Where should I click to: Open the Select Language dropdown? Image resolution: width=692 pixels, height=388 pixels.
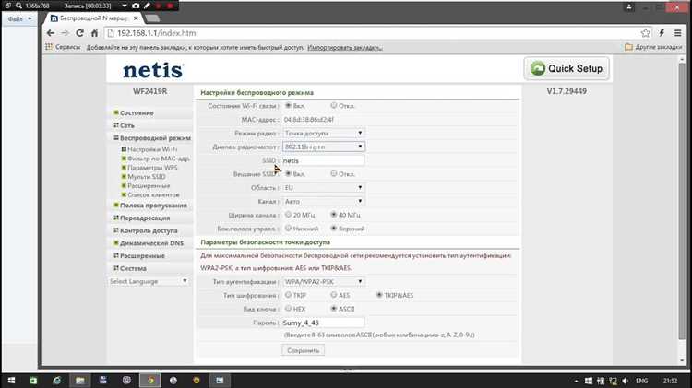point(149,281)
